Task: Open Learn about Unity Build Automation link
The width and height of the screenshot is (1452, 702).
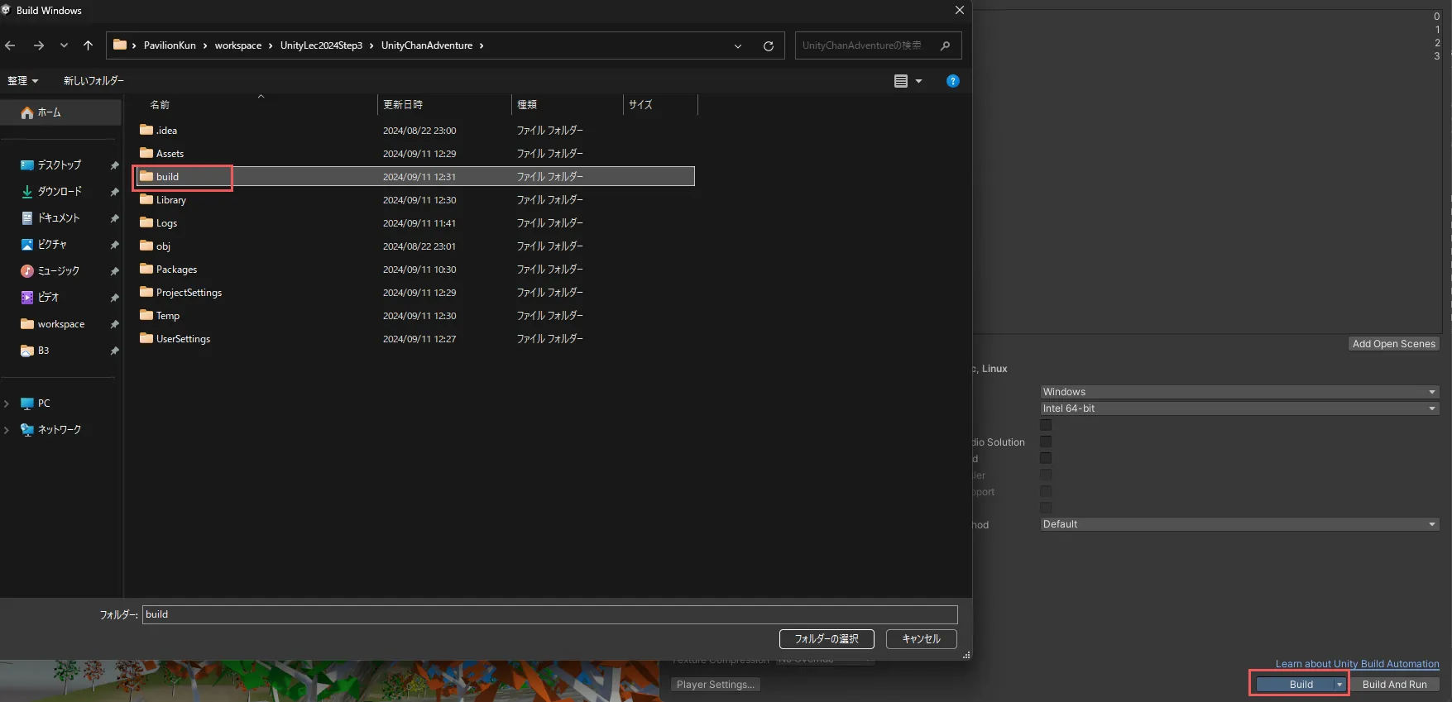Action: click(x=1357, y=664)
